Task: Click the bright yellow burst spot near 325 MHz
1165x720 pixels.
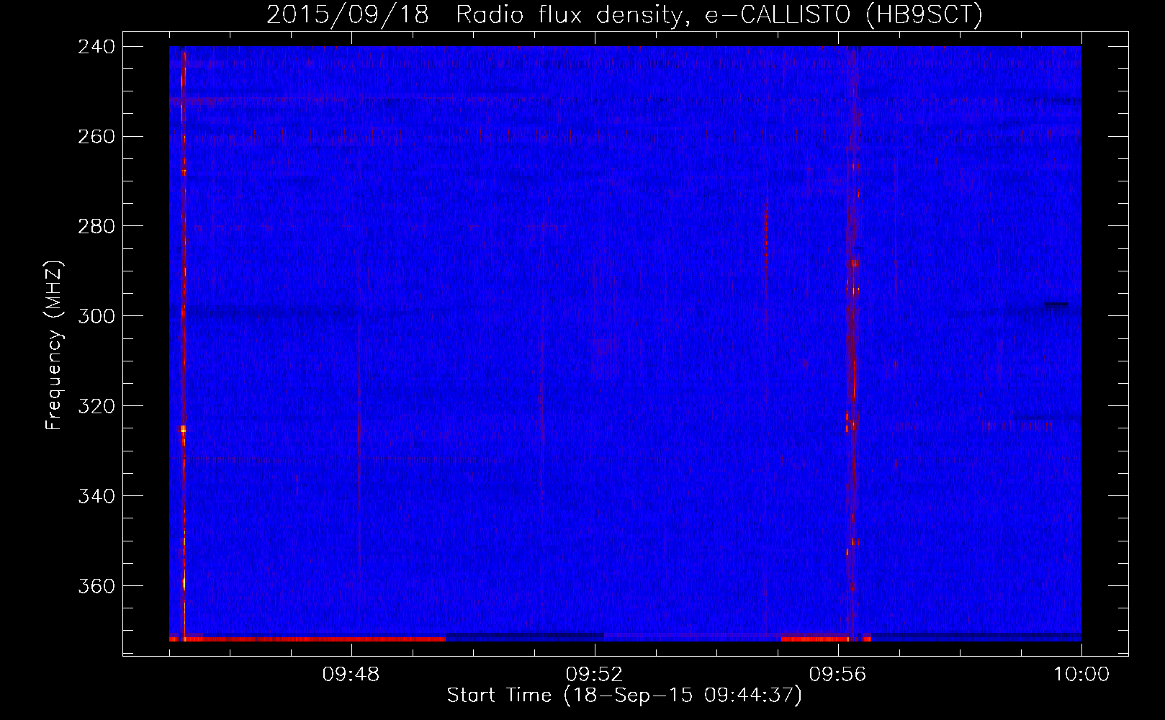Action: (x=183, y=428)
